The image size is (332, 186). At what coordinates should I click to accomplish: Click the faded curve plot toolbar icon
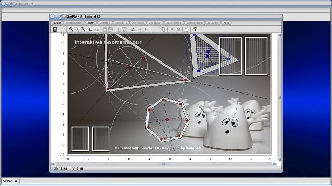tap(62, 29)
